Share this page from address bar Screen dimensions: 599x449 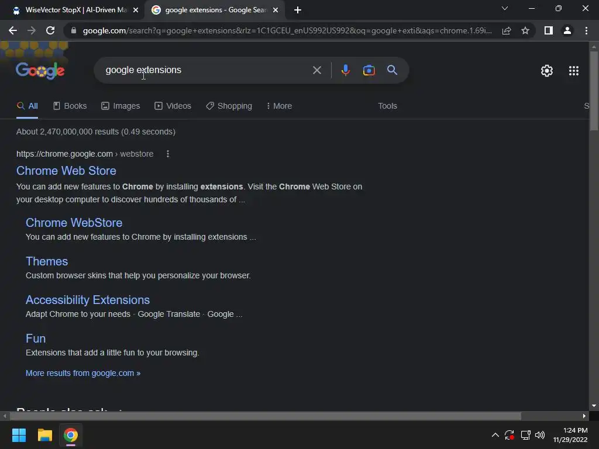pyautogui.click(x=507, y=30)
